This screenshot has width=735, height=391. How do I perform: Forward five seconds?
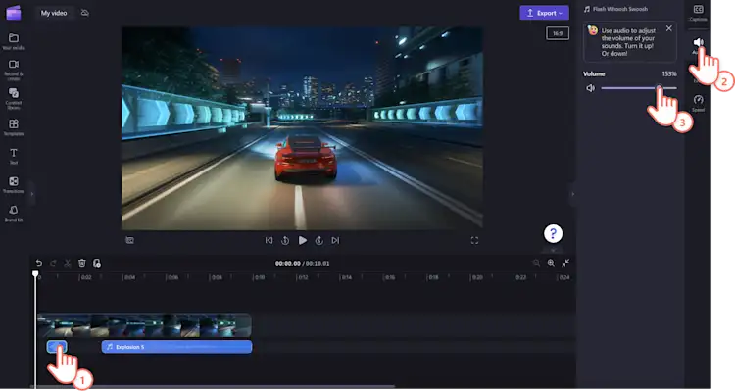click(x=319, y=240)
